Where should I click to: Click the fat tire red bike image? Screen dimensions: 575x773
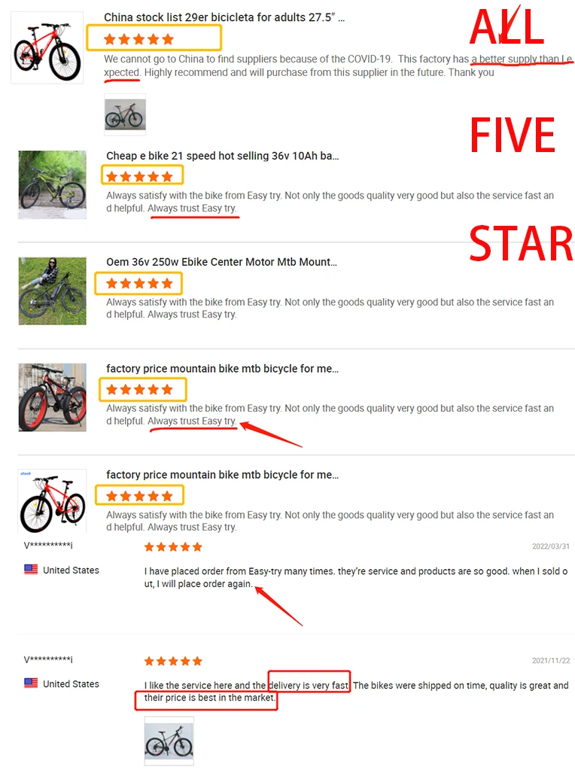52,397
